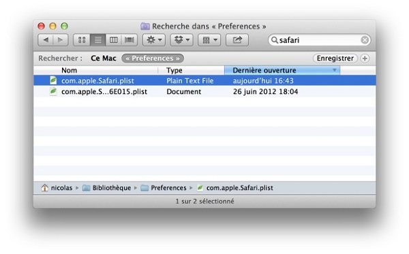Viewport: 409px width, 254px height.
Task: Zoom the window with green button
Action: coord(65,26)
